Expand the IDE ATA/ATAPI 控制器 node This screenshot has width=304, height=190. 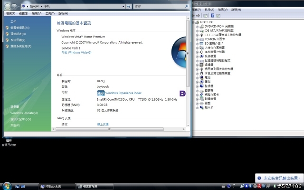(x=197, y=31)
